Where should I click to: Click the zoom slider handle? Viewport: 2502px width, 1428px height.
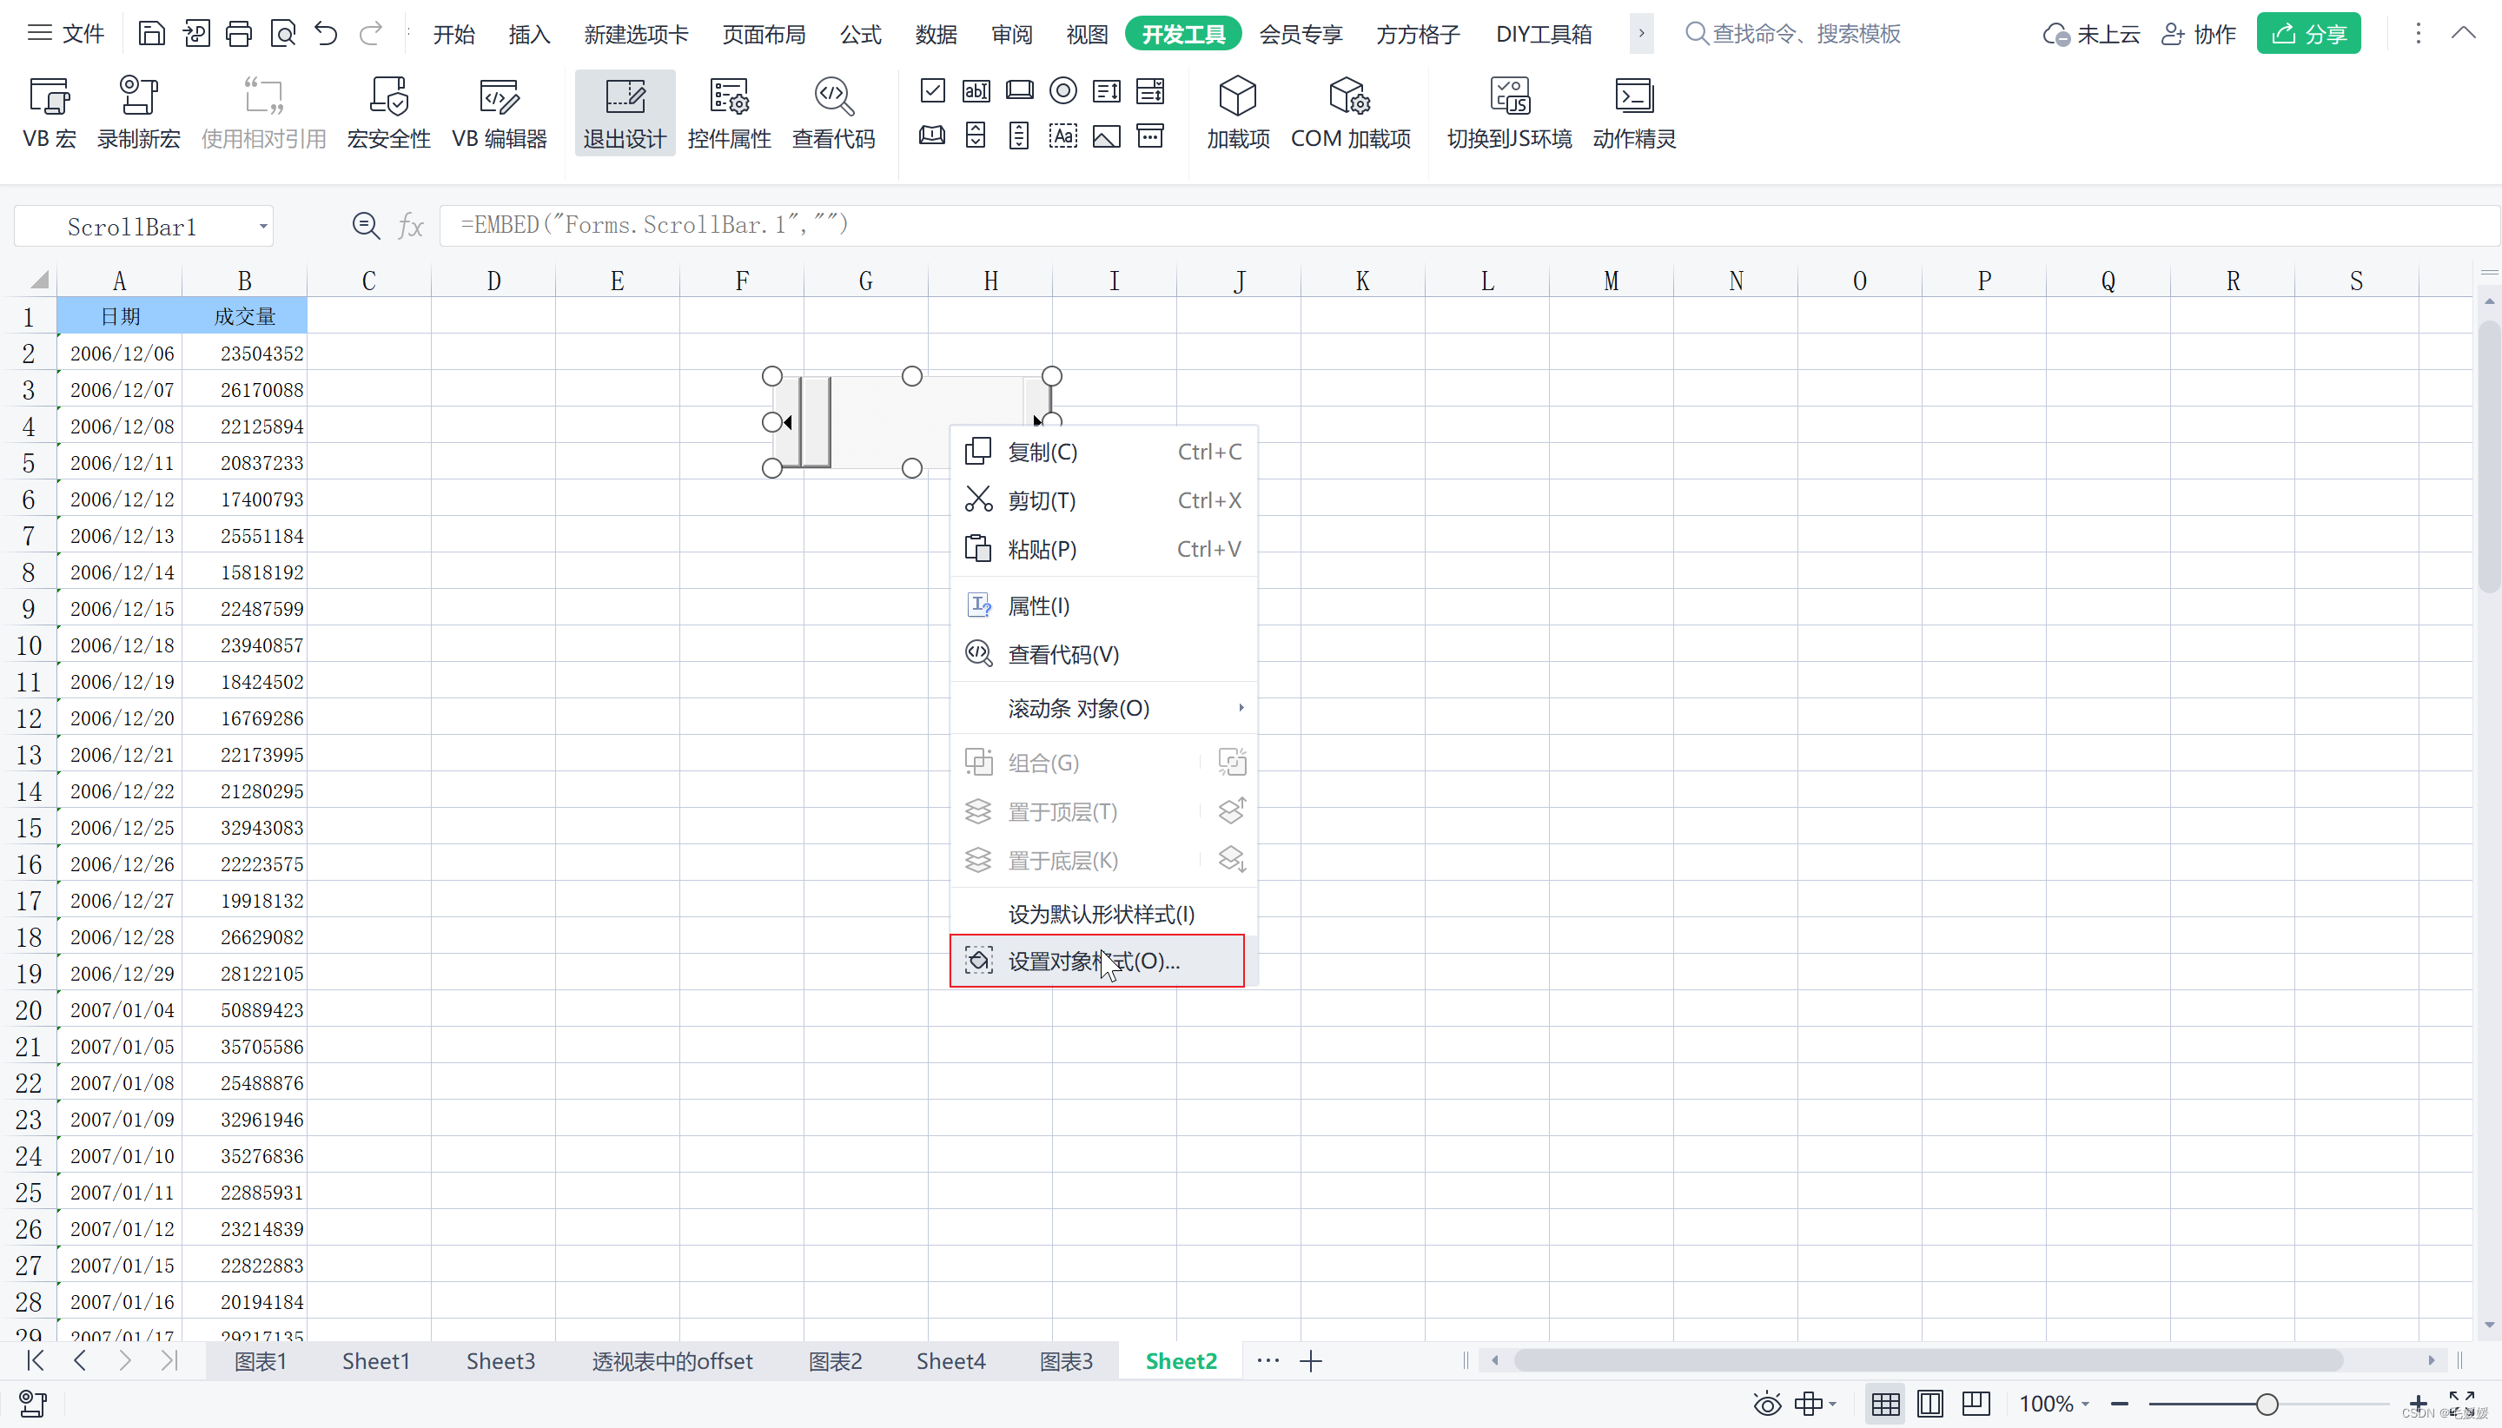2267,1405
